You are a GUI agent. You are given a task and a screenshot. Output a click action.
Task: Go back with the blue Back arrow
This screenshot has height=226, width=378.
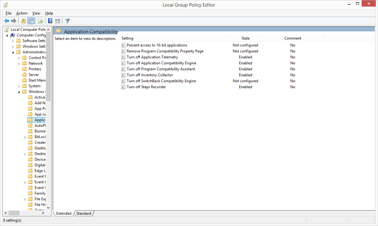[7, 21]
